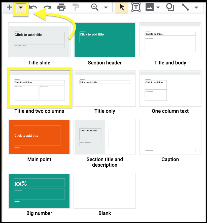Activate the select cursor tool
Screen dimensions: 207x223
pyautogui.click(x=122, y=7)
